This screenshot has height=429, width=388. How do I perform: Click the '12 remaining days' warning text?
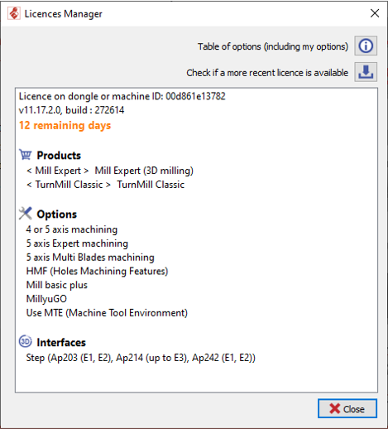pos(65,125)
